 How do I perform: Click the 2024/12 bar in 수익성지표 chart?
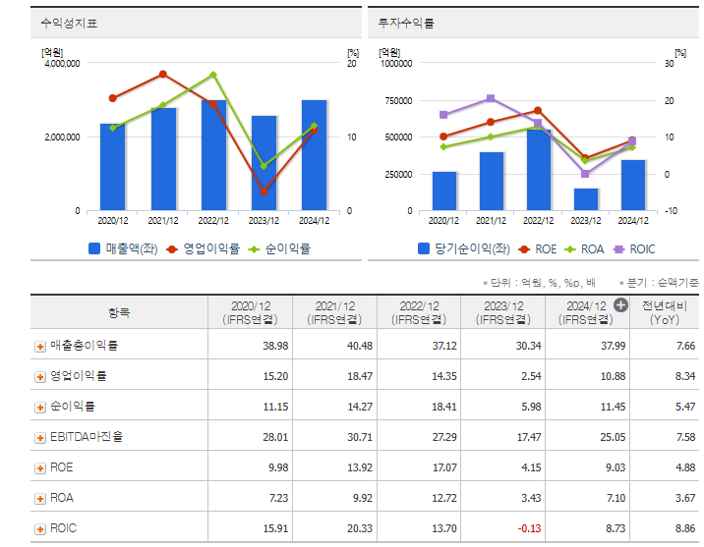coord(314,155)
